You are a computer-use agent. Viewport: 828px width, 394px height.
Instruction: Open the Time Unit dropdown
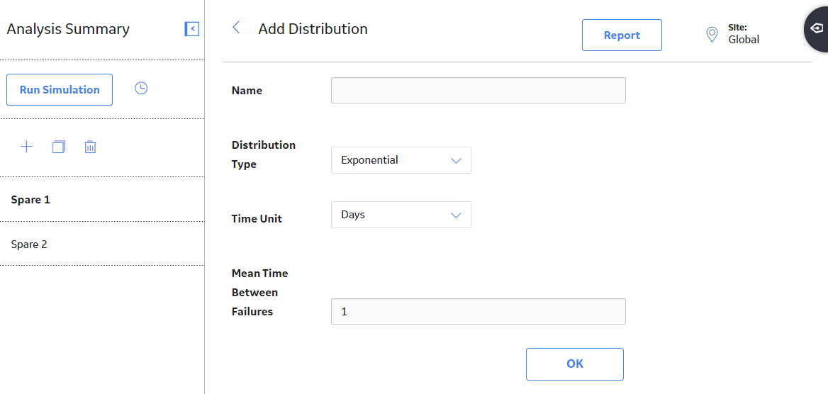(x=401, y=215)
